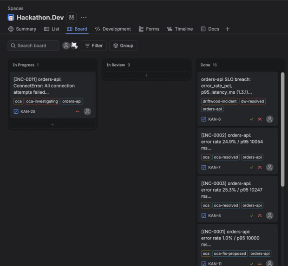Image resolution: width=288 pixels, height=266 pixels.
Task: Click the highest priority icon on KAN-6
Action: tap(260, 119)
